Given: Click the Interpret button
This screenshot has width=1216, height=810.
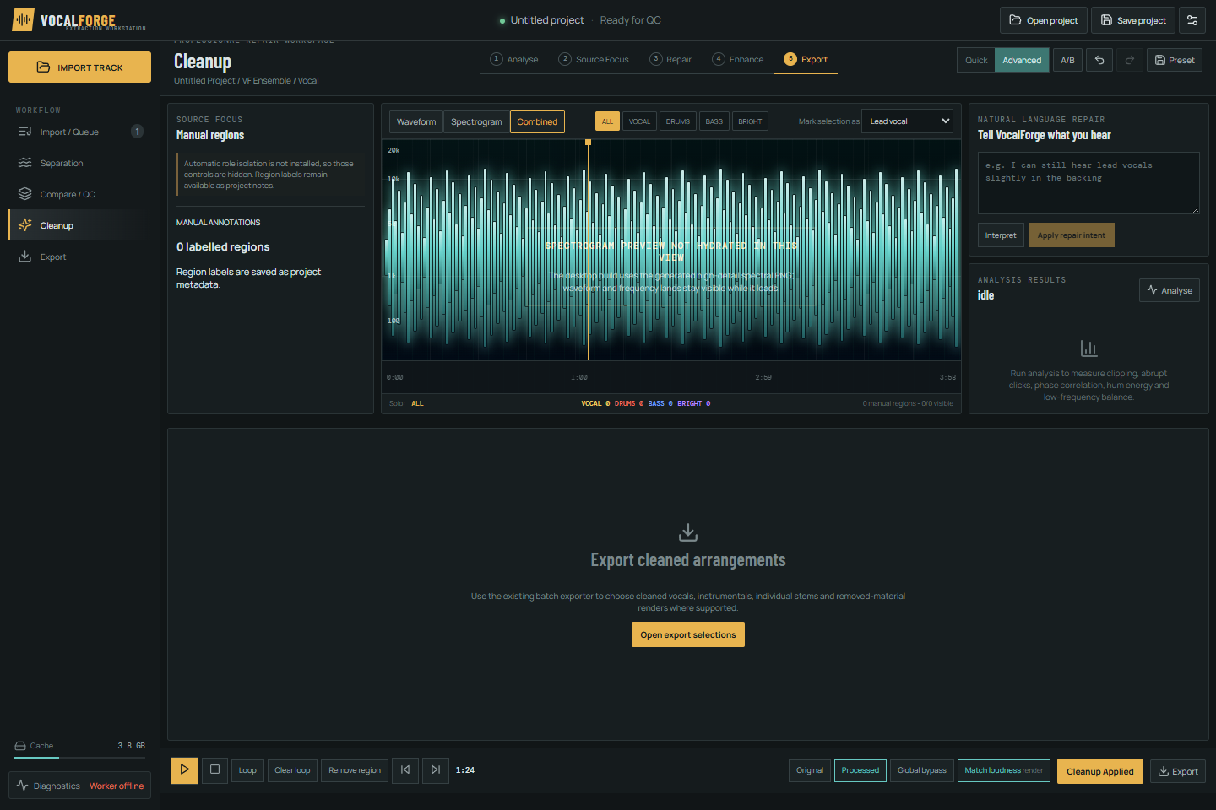Looking at the screenshot, I should point(1001,235).
